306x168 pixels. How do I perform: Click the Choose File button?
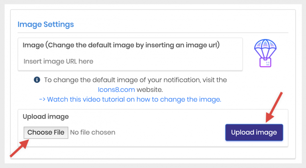click(46, 133)
